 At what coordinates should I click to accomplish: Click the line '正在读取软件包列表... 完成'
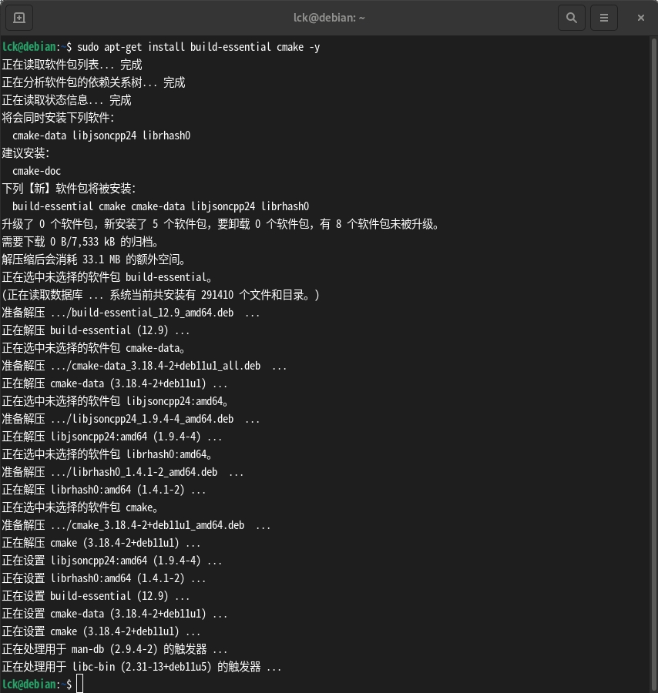[x=72, y=65]
